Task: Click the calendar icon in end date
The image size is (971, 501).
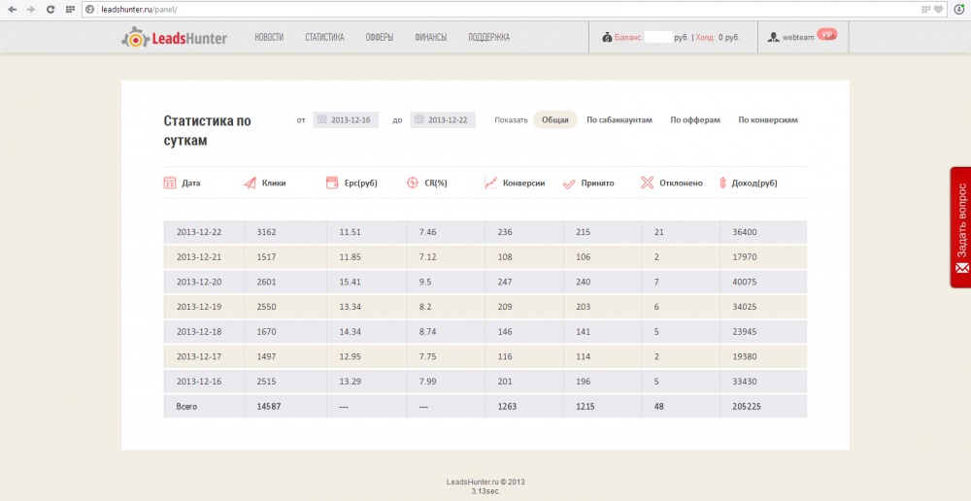Action: pyautogui.click(x=419, y=120)
